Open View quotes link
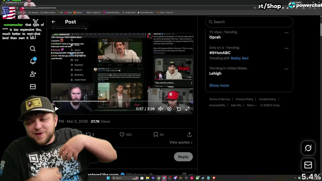This screenshot has height=181, width=322. coord(181,142)
